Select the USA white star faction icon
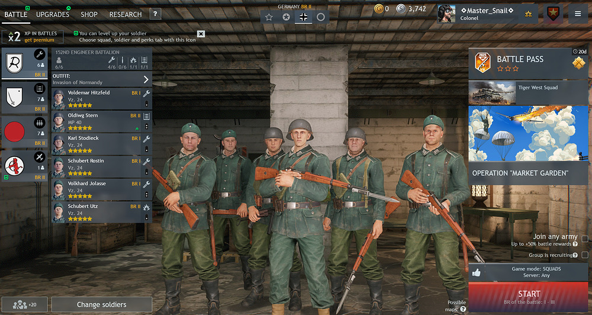 [x=269, y=17]
